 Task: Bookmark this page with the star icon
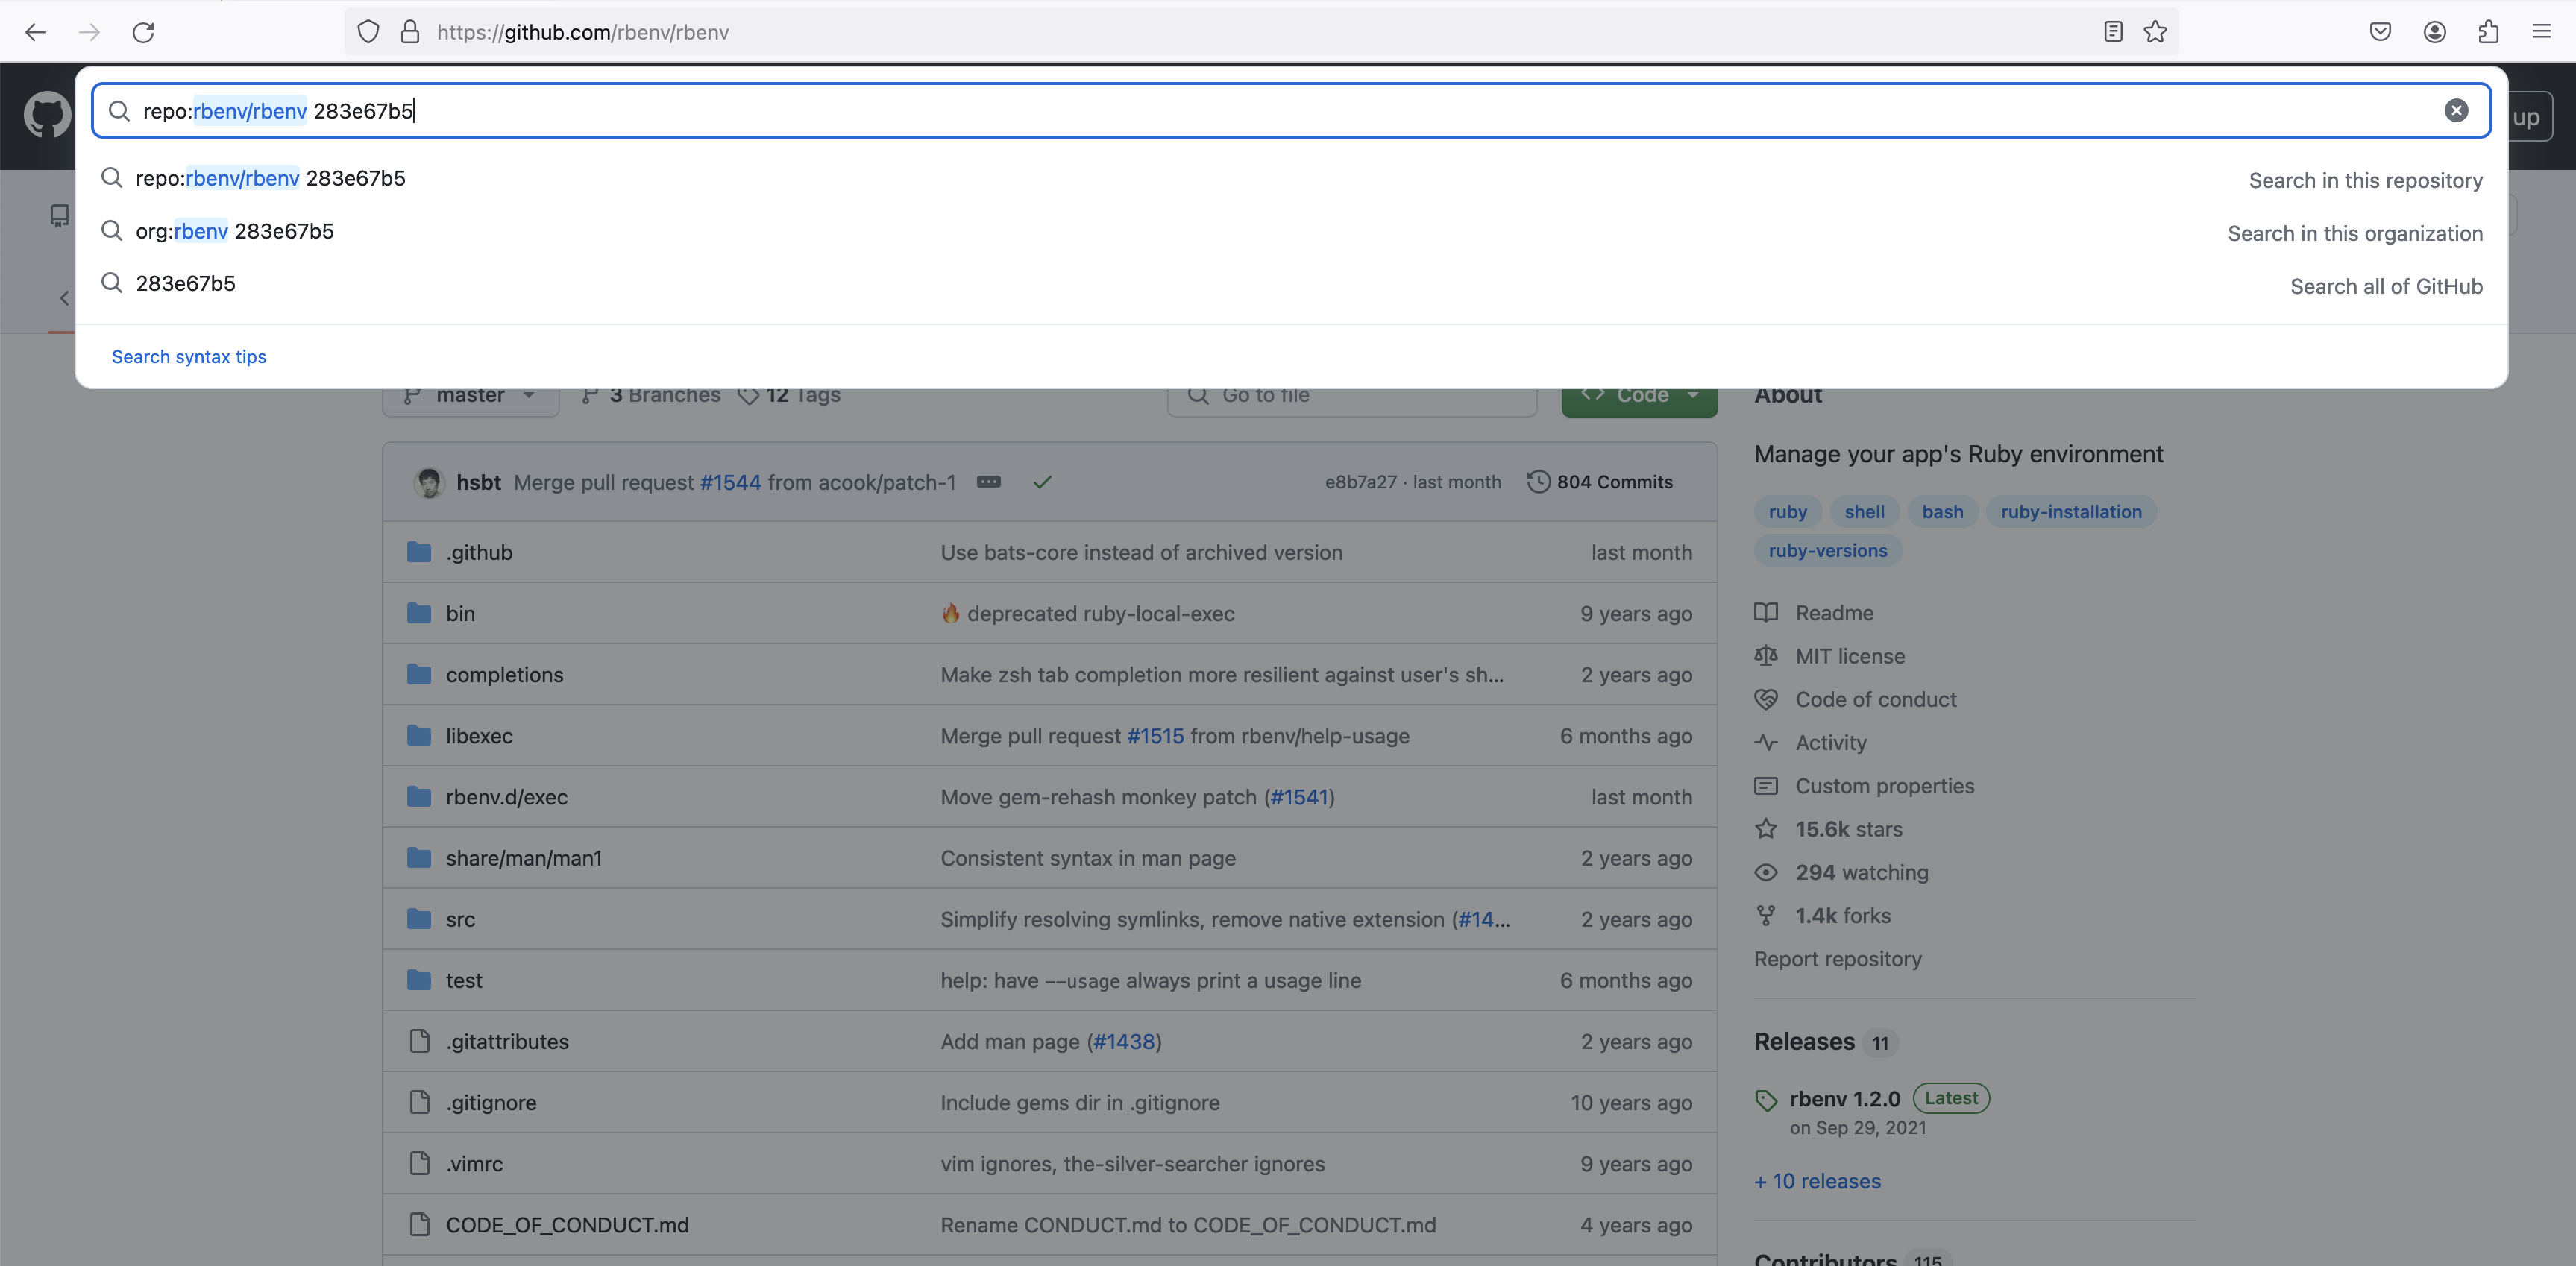pos(2155,32)
